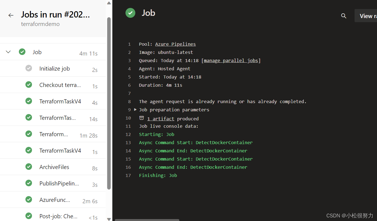Click the check icon of AzureFunc... step
Viewport: 377px width, 221px height.
29,199
